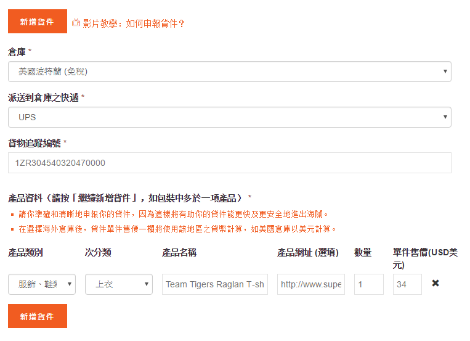Image resolution: width=470 pixels, height=341 pixels.
Task: Focus the 貨物追蹤編號 tracking number field
Action: tap(229, 163)
